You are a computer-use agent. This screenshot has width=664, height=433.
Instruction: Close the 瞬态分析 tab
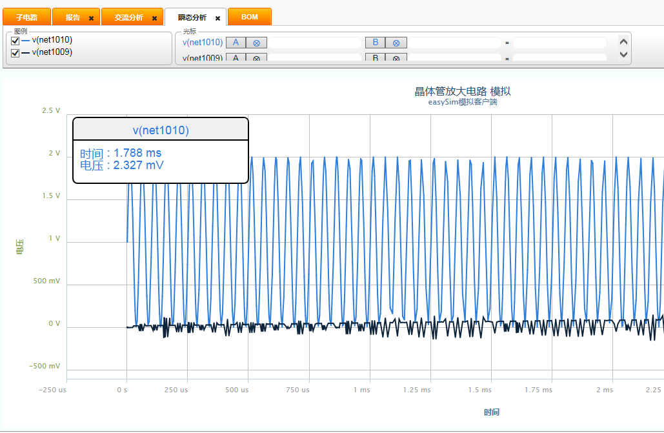point(217,18)
